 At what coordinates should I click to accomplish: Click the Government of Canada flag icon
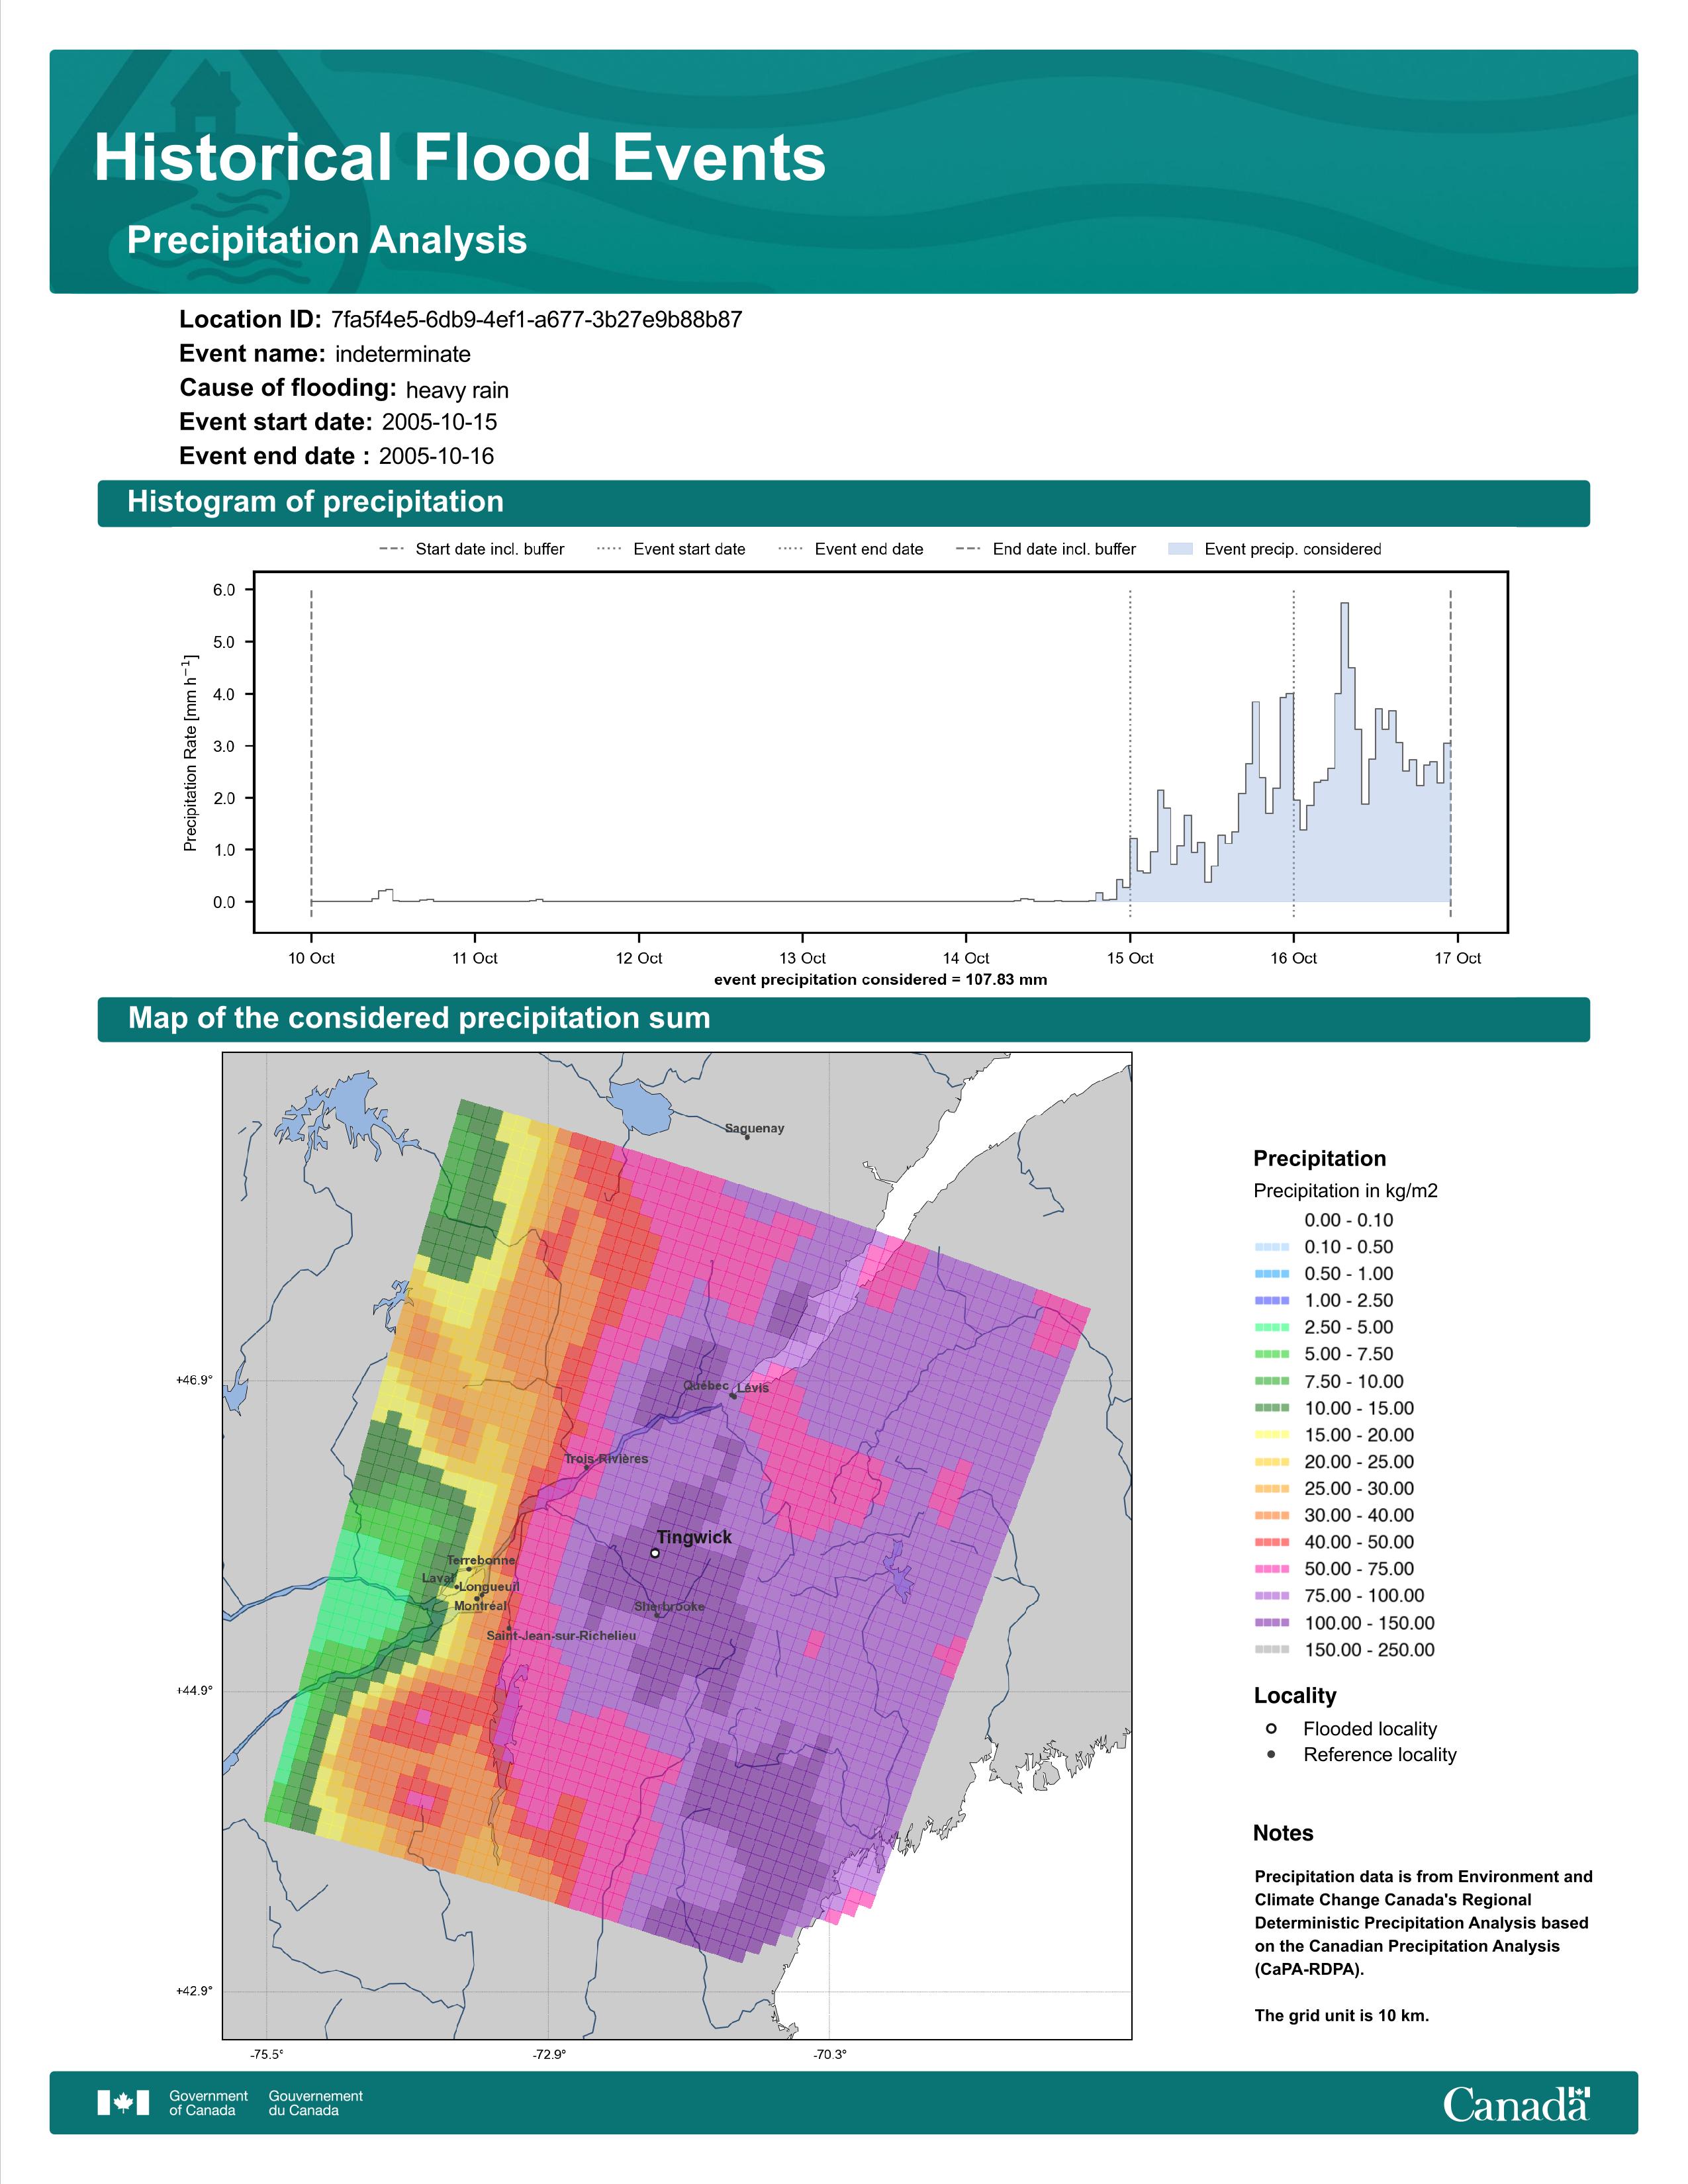(123, 2103)
